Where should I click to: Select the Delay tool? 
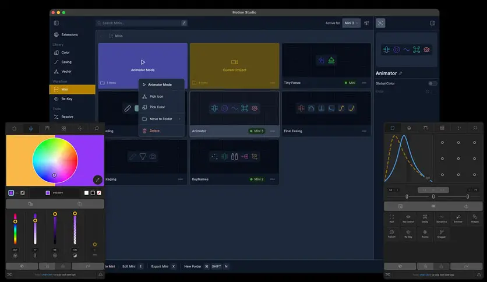point(425,218)
